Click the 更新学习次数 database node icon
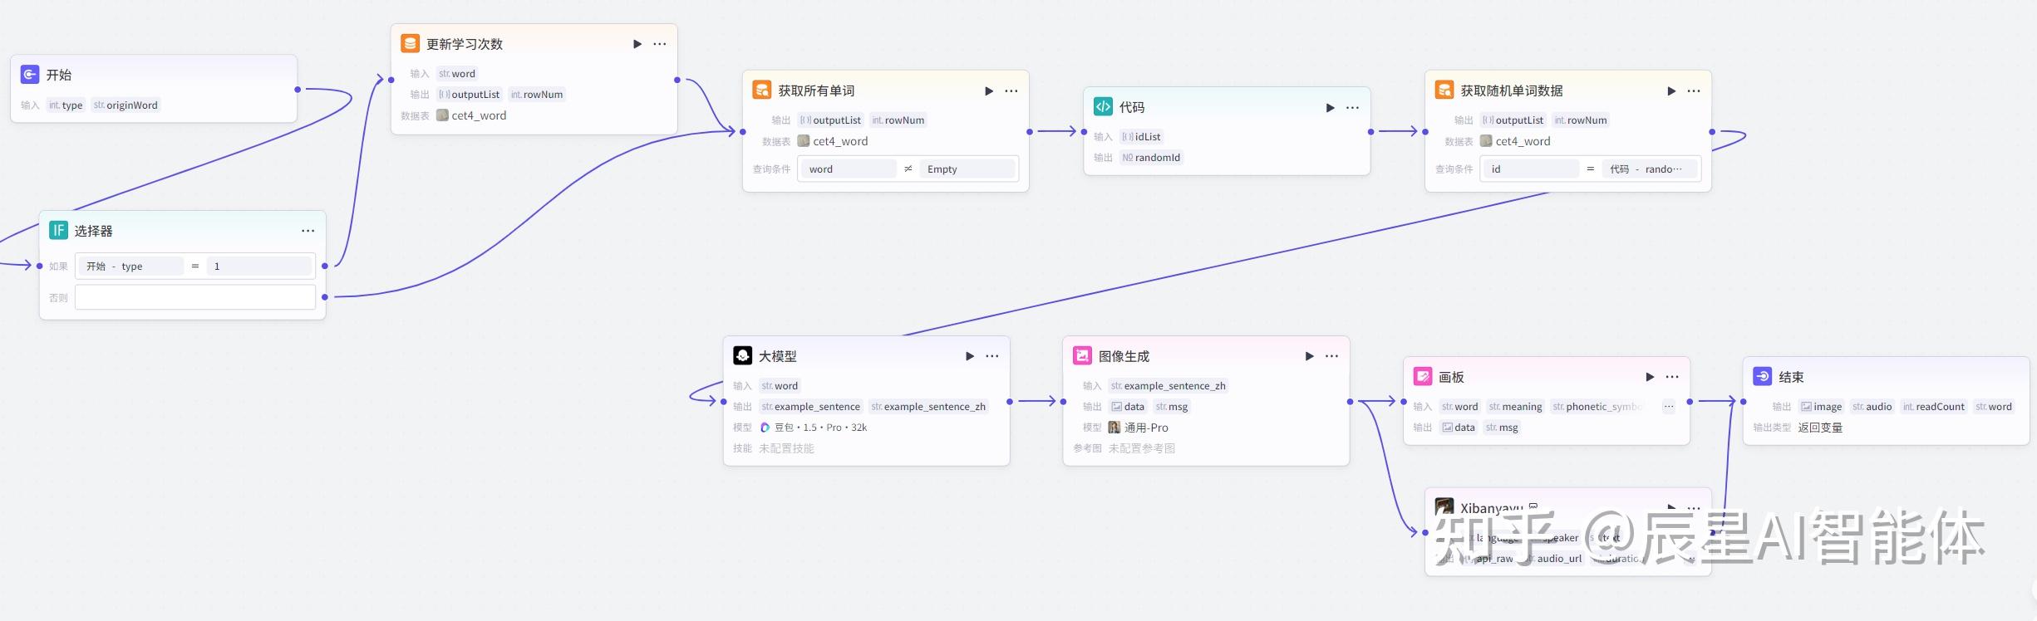This screenshot has height=621, width=2037. (410, 43)
